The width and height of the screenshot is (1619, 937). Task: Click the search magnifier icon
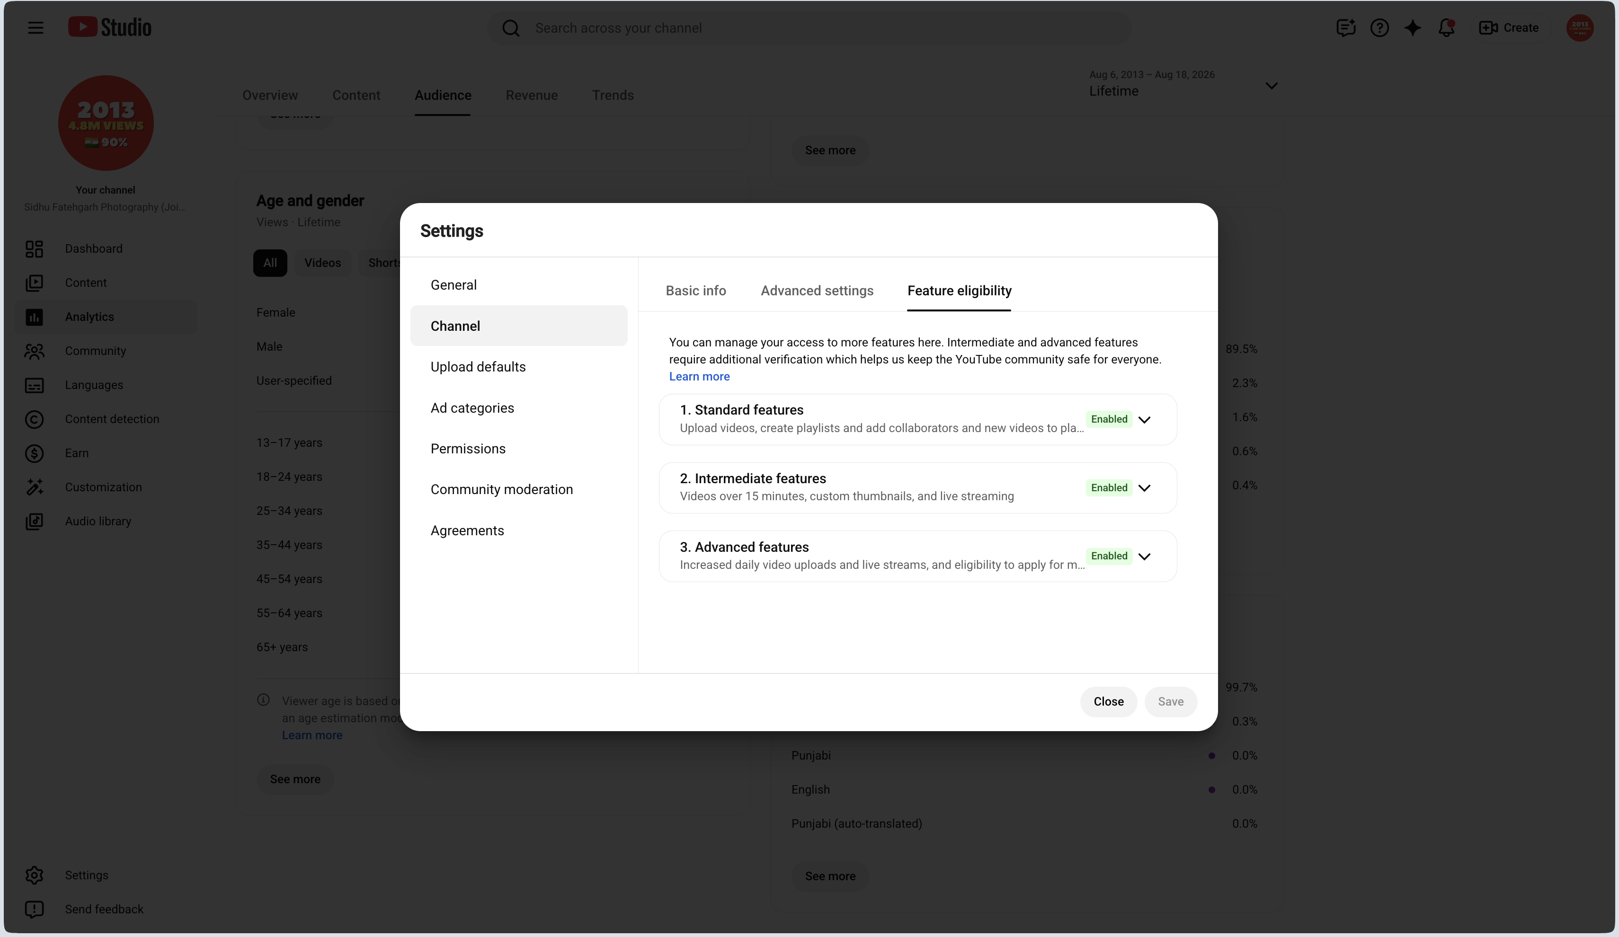[x=511, y=28]
